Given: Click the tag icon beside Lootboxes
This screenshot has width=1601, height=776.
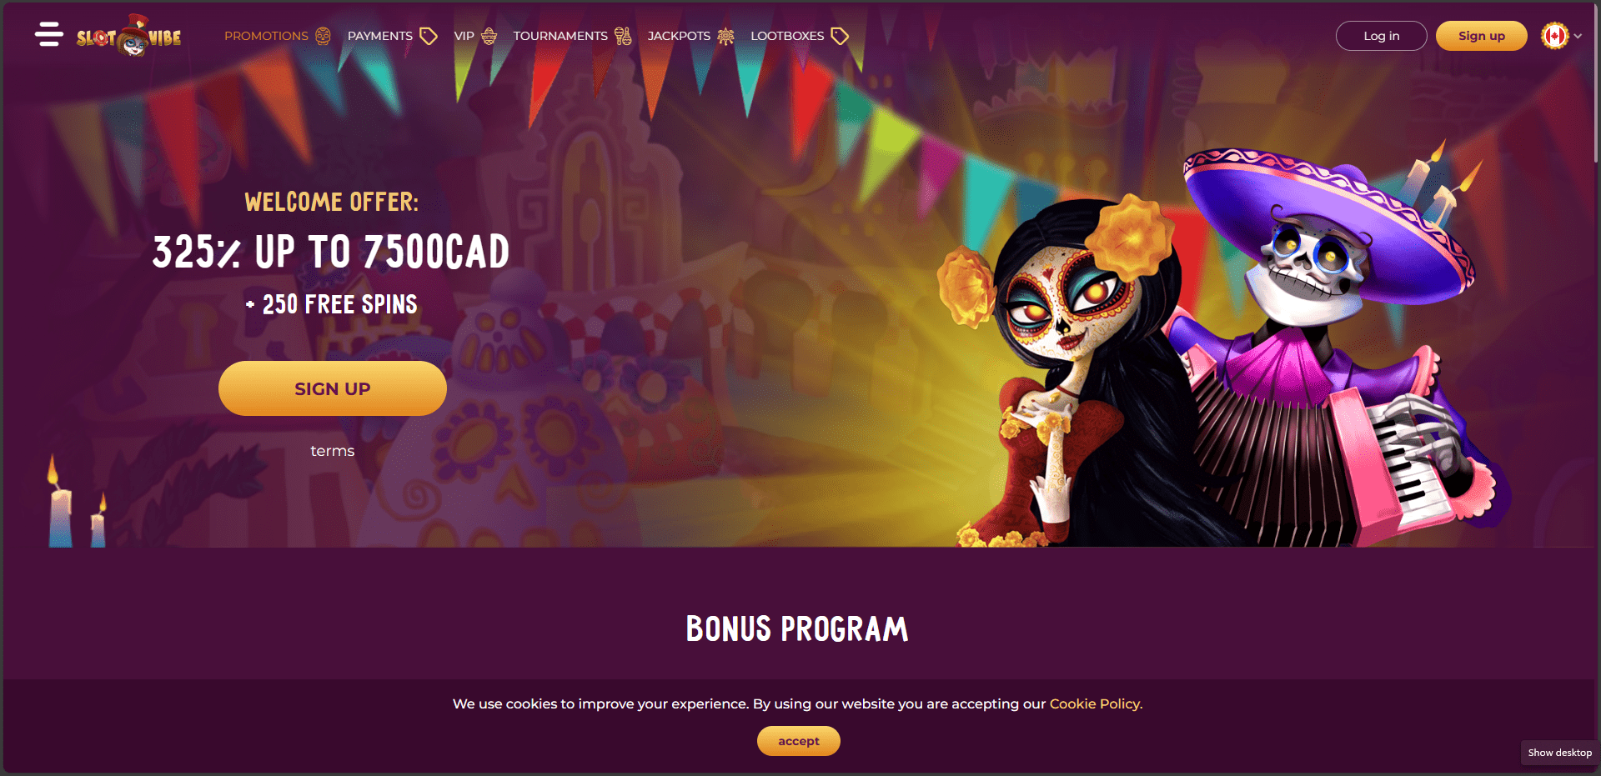Looking at the screenshot, I should point(841,36).
